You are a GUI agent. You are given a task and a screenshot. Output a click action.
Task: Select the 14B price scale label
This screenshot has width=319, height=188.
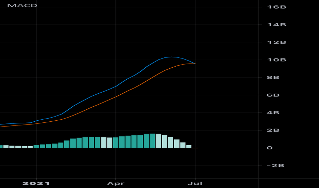(x=277, y=25)
